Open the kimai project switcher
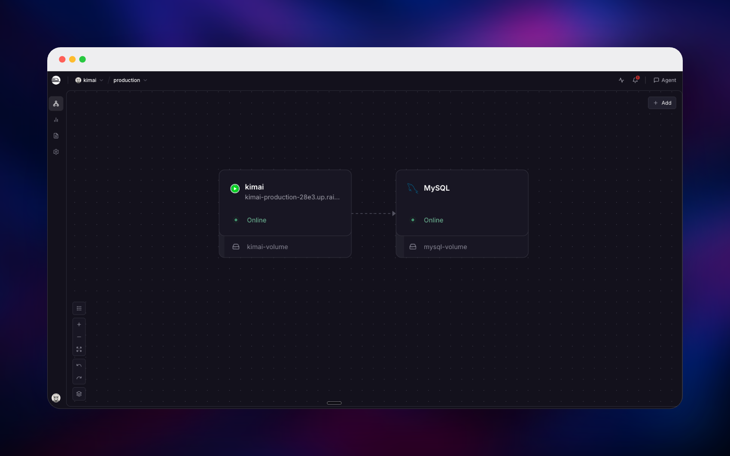 89,80
